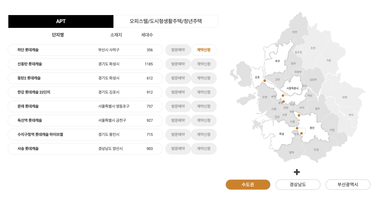Click 방문예약 for 사송 롯데캐슬
Viewport: 381px width, 200px height.
pos(178,148)
